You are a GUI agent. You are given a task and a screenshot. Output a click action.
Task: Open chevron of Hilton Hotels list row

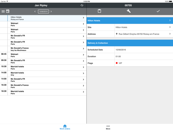coord(83,18)
